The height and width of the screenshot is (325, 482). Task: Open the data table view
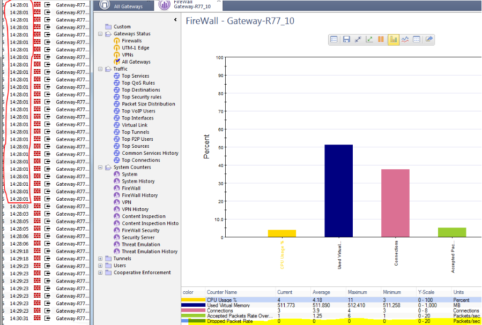click(417, 39)
